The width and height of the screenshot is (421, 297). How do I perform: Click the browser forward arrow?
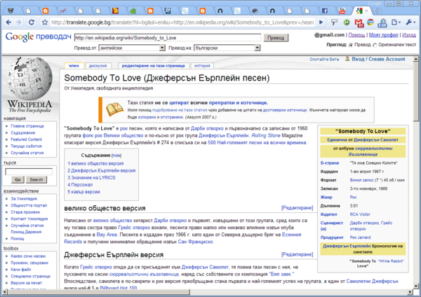(18, 22)
